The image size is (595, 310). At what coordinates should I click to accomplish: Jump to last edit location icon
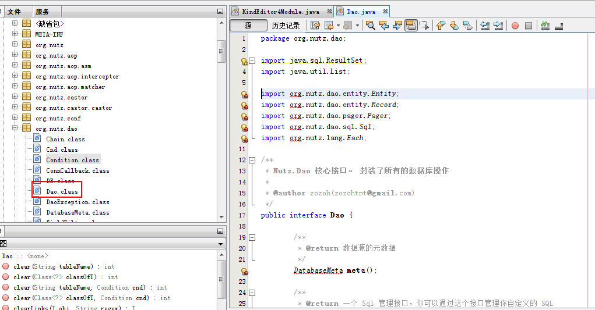tap(315, 26)
